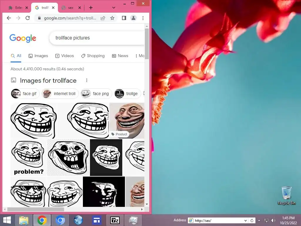Click Chrome's forward navigation arrow
The height and width of the screenshot is (226, 301).
[18, 18]
